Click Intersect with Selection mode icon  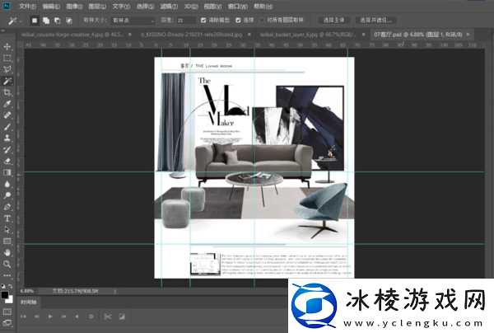(68, 21)
